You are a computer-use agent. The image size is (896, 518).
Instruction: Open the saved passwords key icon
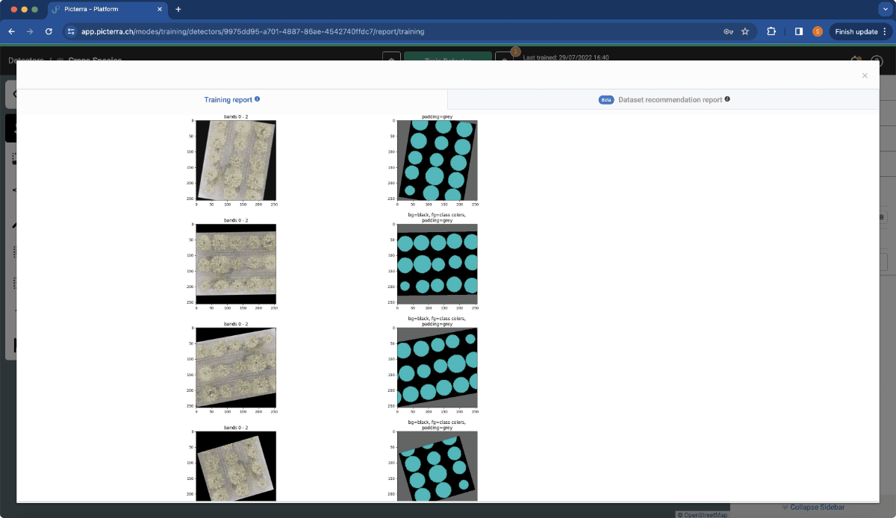point(728,32)
